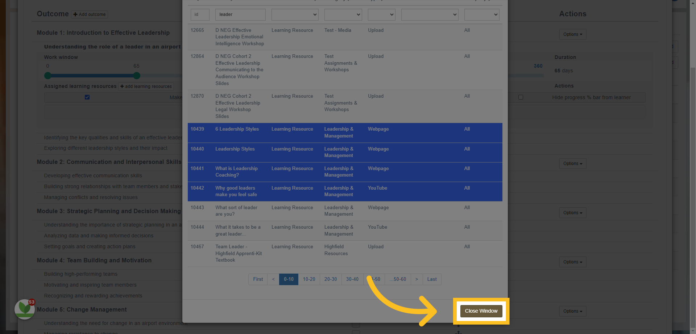Click the work window slider handle at 65
Viewport: 696px width, 334px height.
click(137, 76)
